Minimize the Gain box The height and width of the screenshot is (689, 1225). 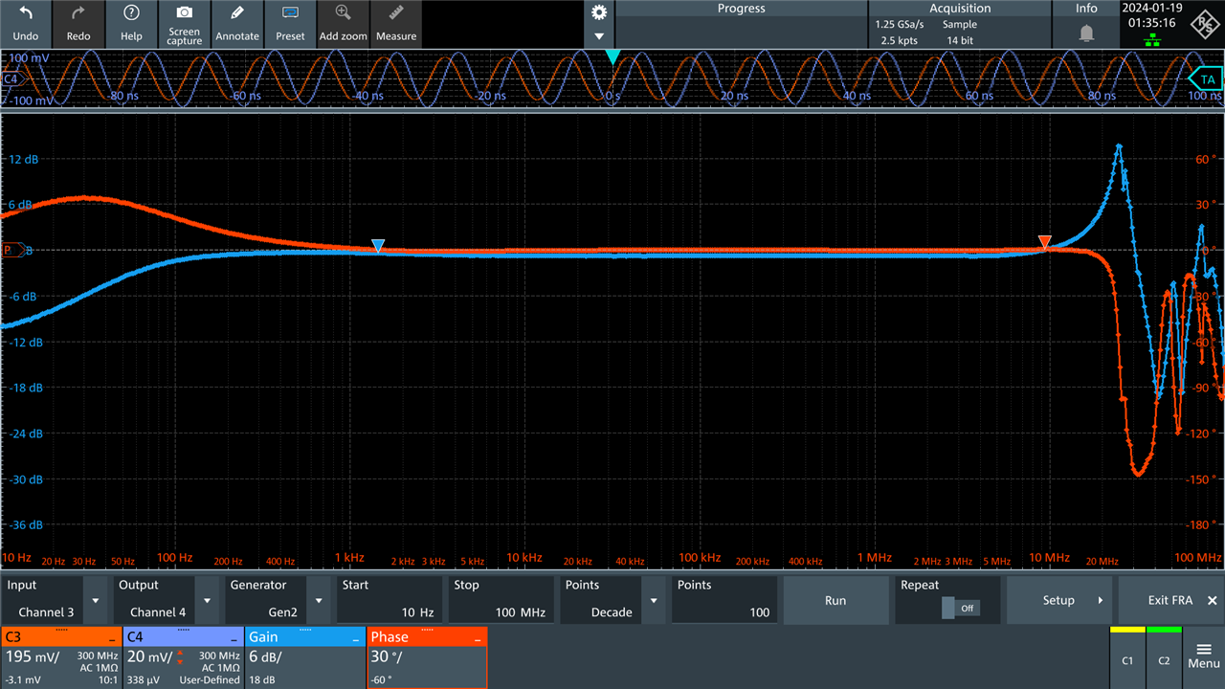point(357,637)
